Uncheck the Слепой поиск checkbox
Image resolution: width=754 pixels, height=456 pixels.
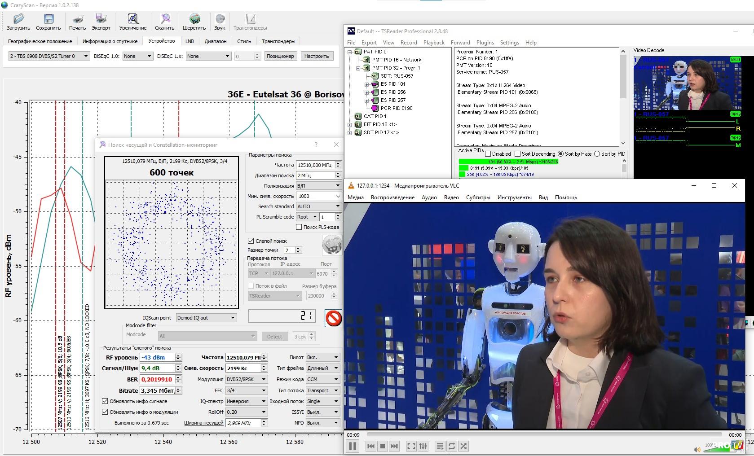(251, 241)
